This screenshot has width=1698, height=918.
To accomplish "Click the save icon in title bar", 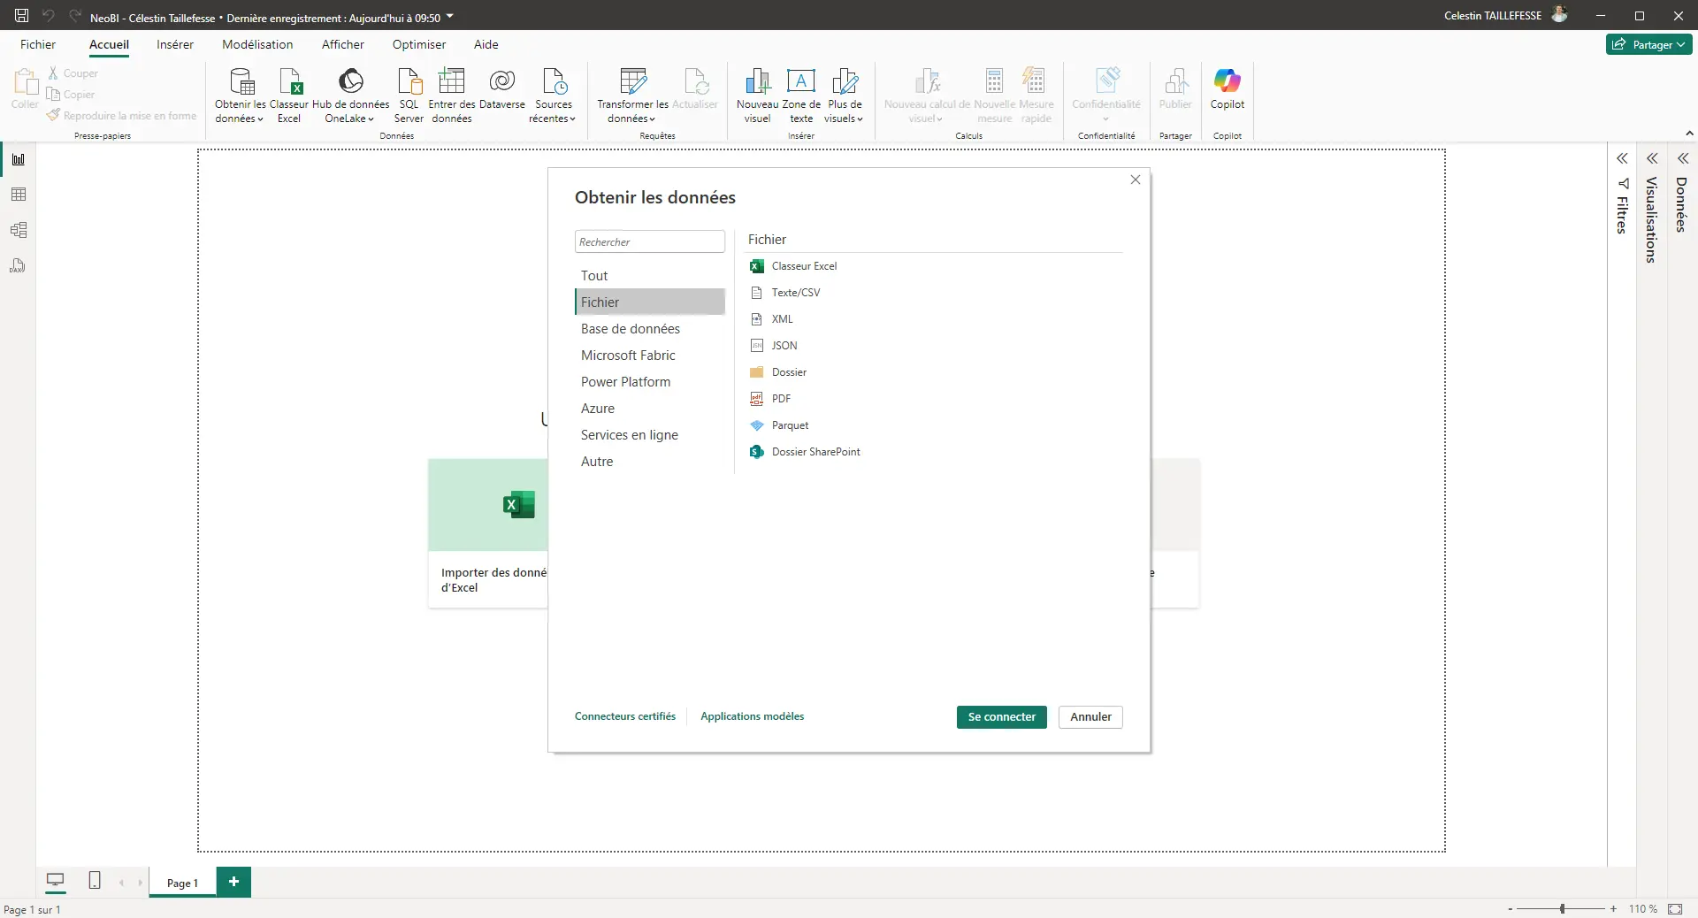I will pos(21,16).
